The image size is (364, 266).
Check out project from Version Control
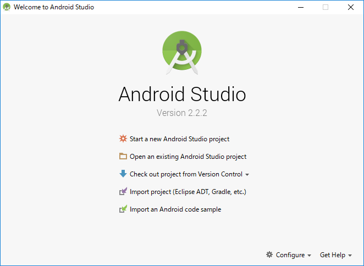click(186, 174)
